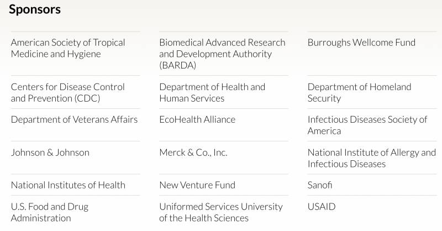Click the Sanofi sponsor entry
Image resolution: width=442 pixels, height=231 pixels.
pyautogui.click(x=320, y=185)
